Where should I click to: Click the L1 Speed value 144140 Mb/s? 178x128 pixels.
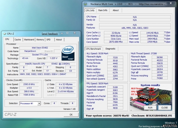[x=152, y=33]
